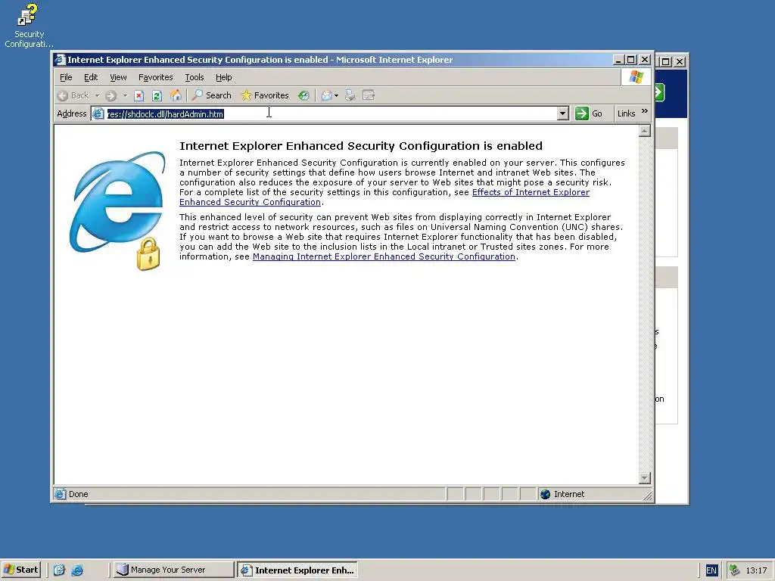Click the Mail toolbar icon
This screenshot has width=775, height=581.
click(x=326, y=95)
